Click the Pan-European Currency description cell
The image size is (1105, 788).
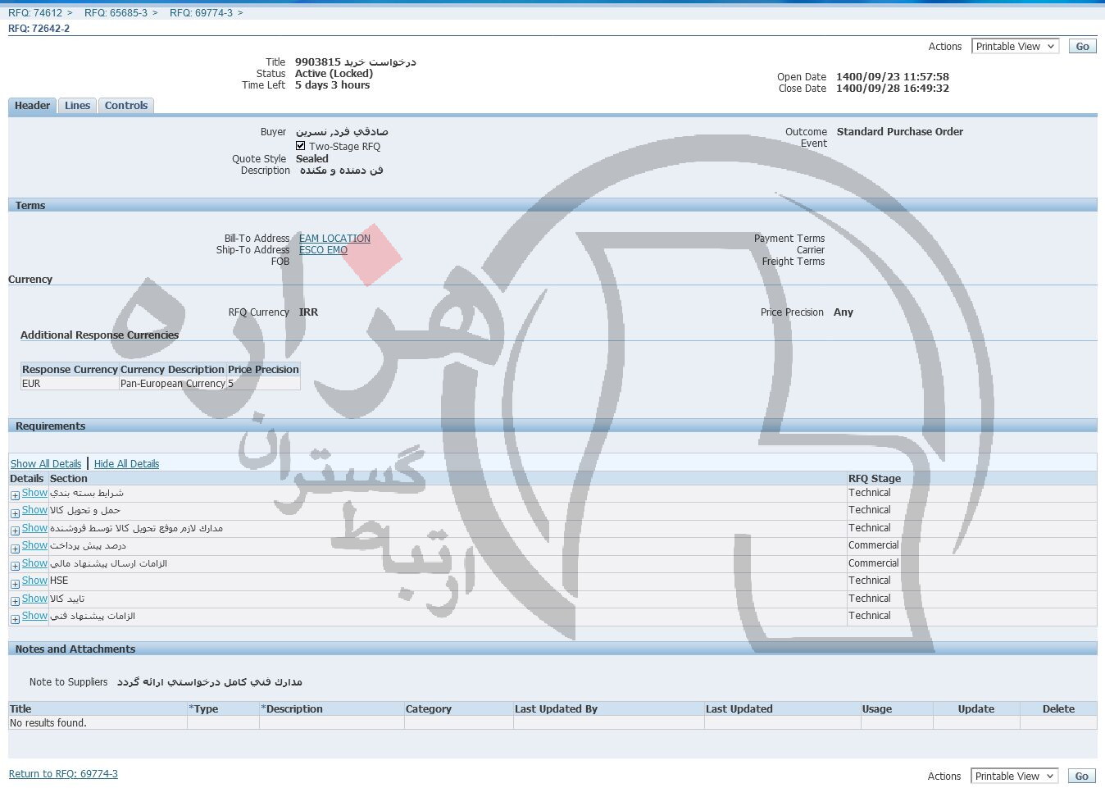coord(173,384)
